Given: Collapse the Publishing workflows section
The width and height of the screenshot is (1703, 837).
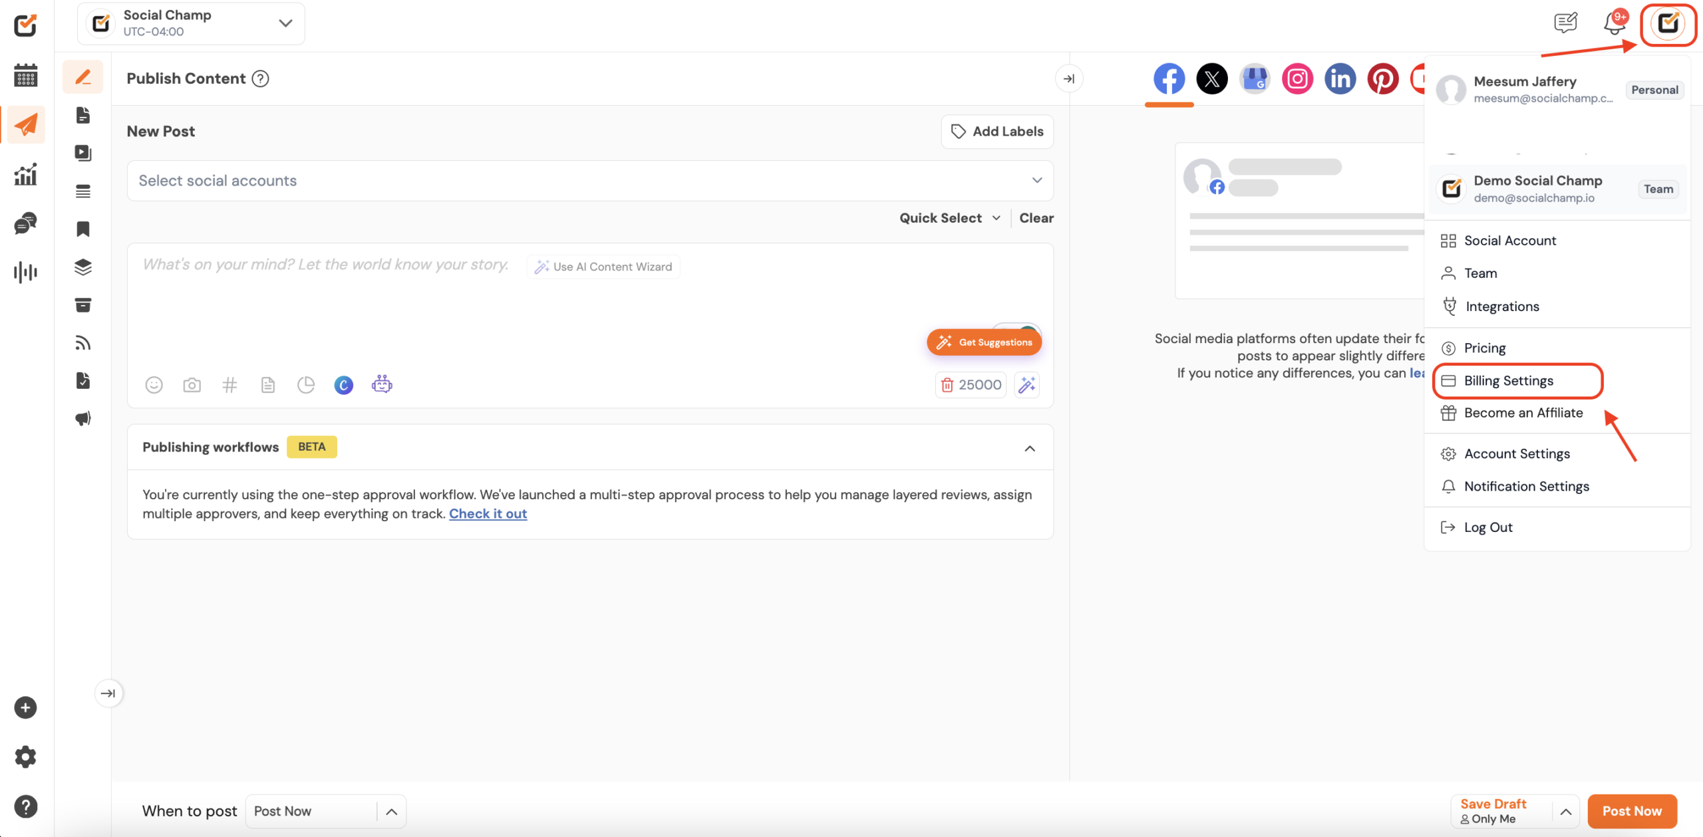Looking at the screenshot, I should pyautogui.click(x=1029, y=448).
